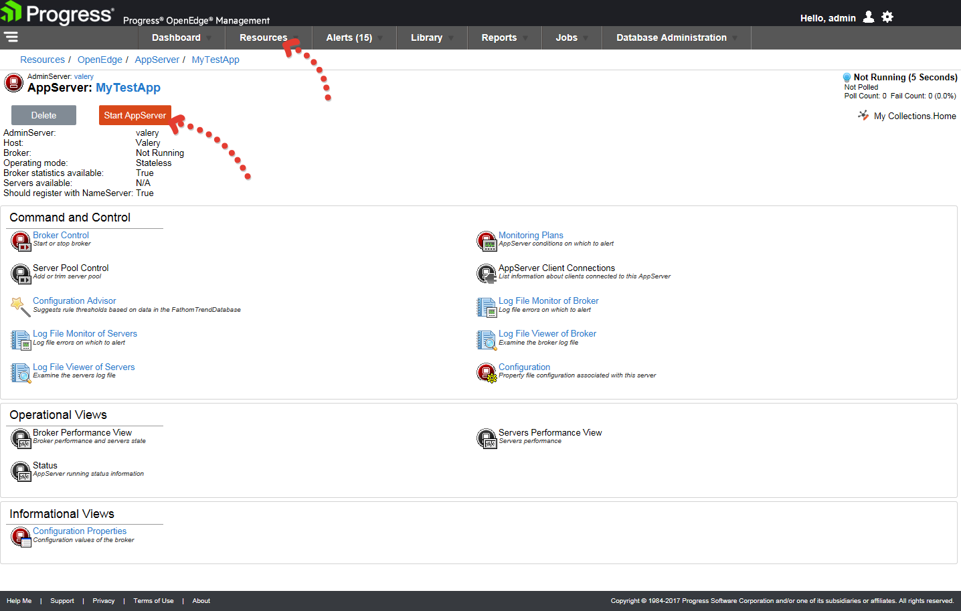This screenshot has width=961, height=611.
Task: Open the Database Administration menu
Action: tap(671, 37)
